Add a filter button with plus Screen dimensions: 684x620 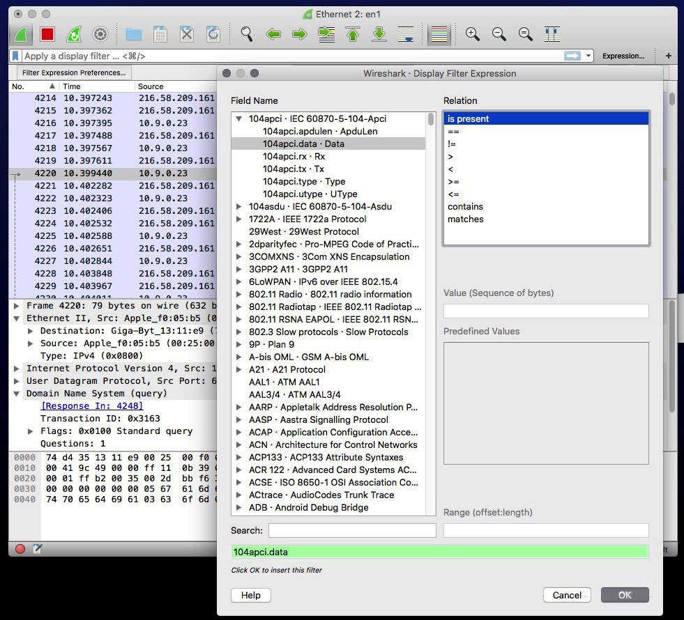pos(668,56)
